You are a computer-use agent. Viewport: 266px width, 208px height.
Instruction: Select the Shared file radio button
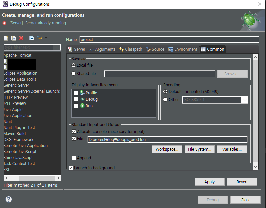(73, 73)
